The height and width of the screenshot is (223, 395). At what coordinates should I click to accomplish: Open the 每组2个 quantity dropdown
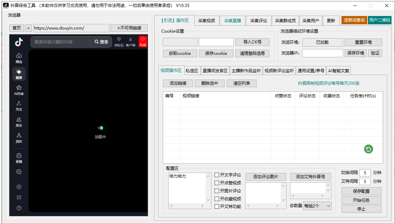[x=317, y=206]
